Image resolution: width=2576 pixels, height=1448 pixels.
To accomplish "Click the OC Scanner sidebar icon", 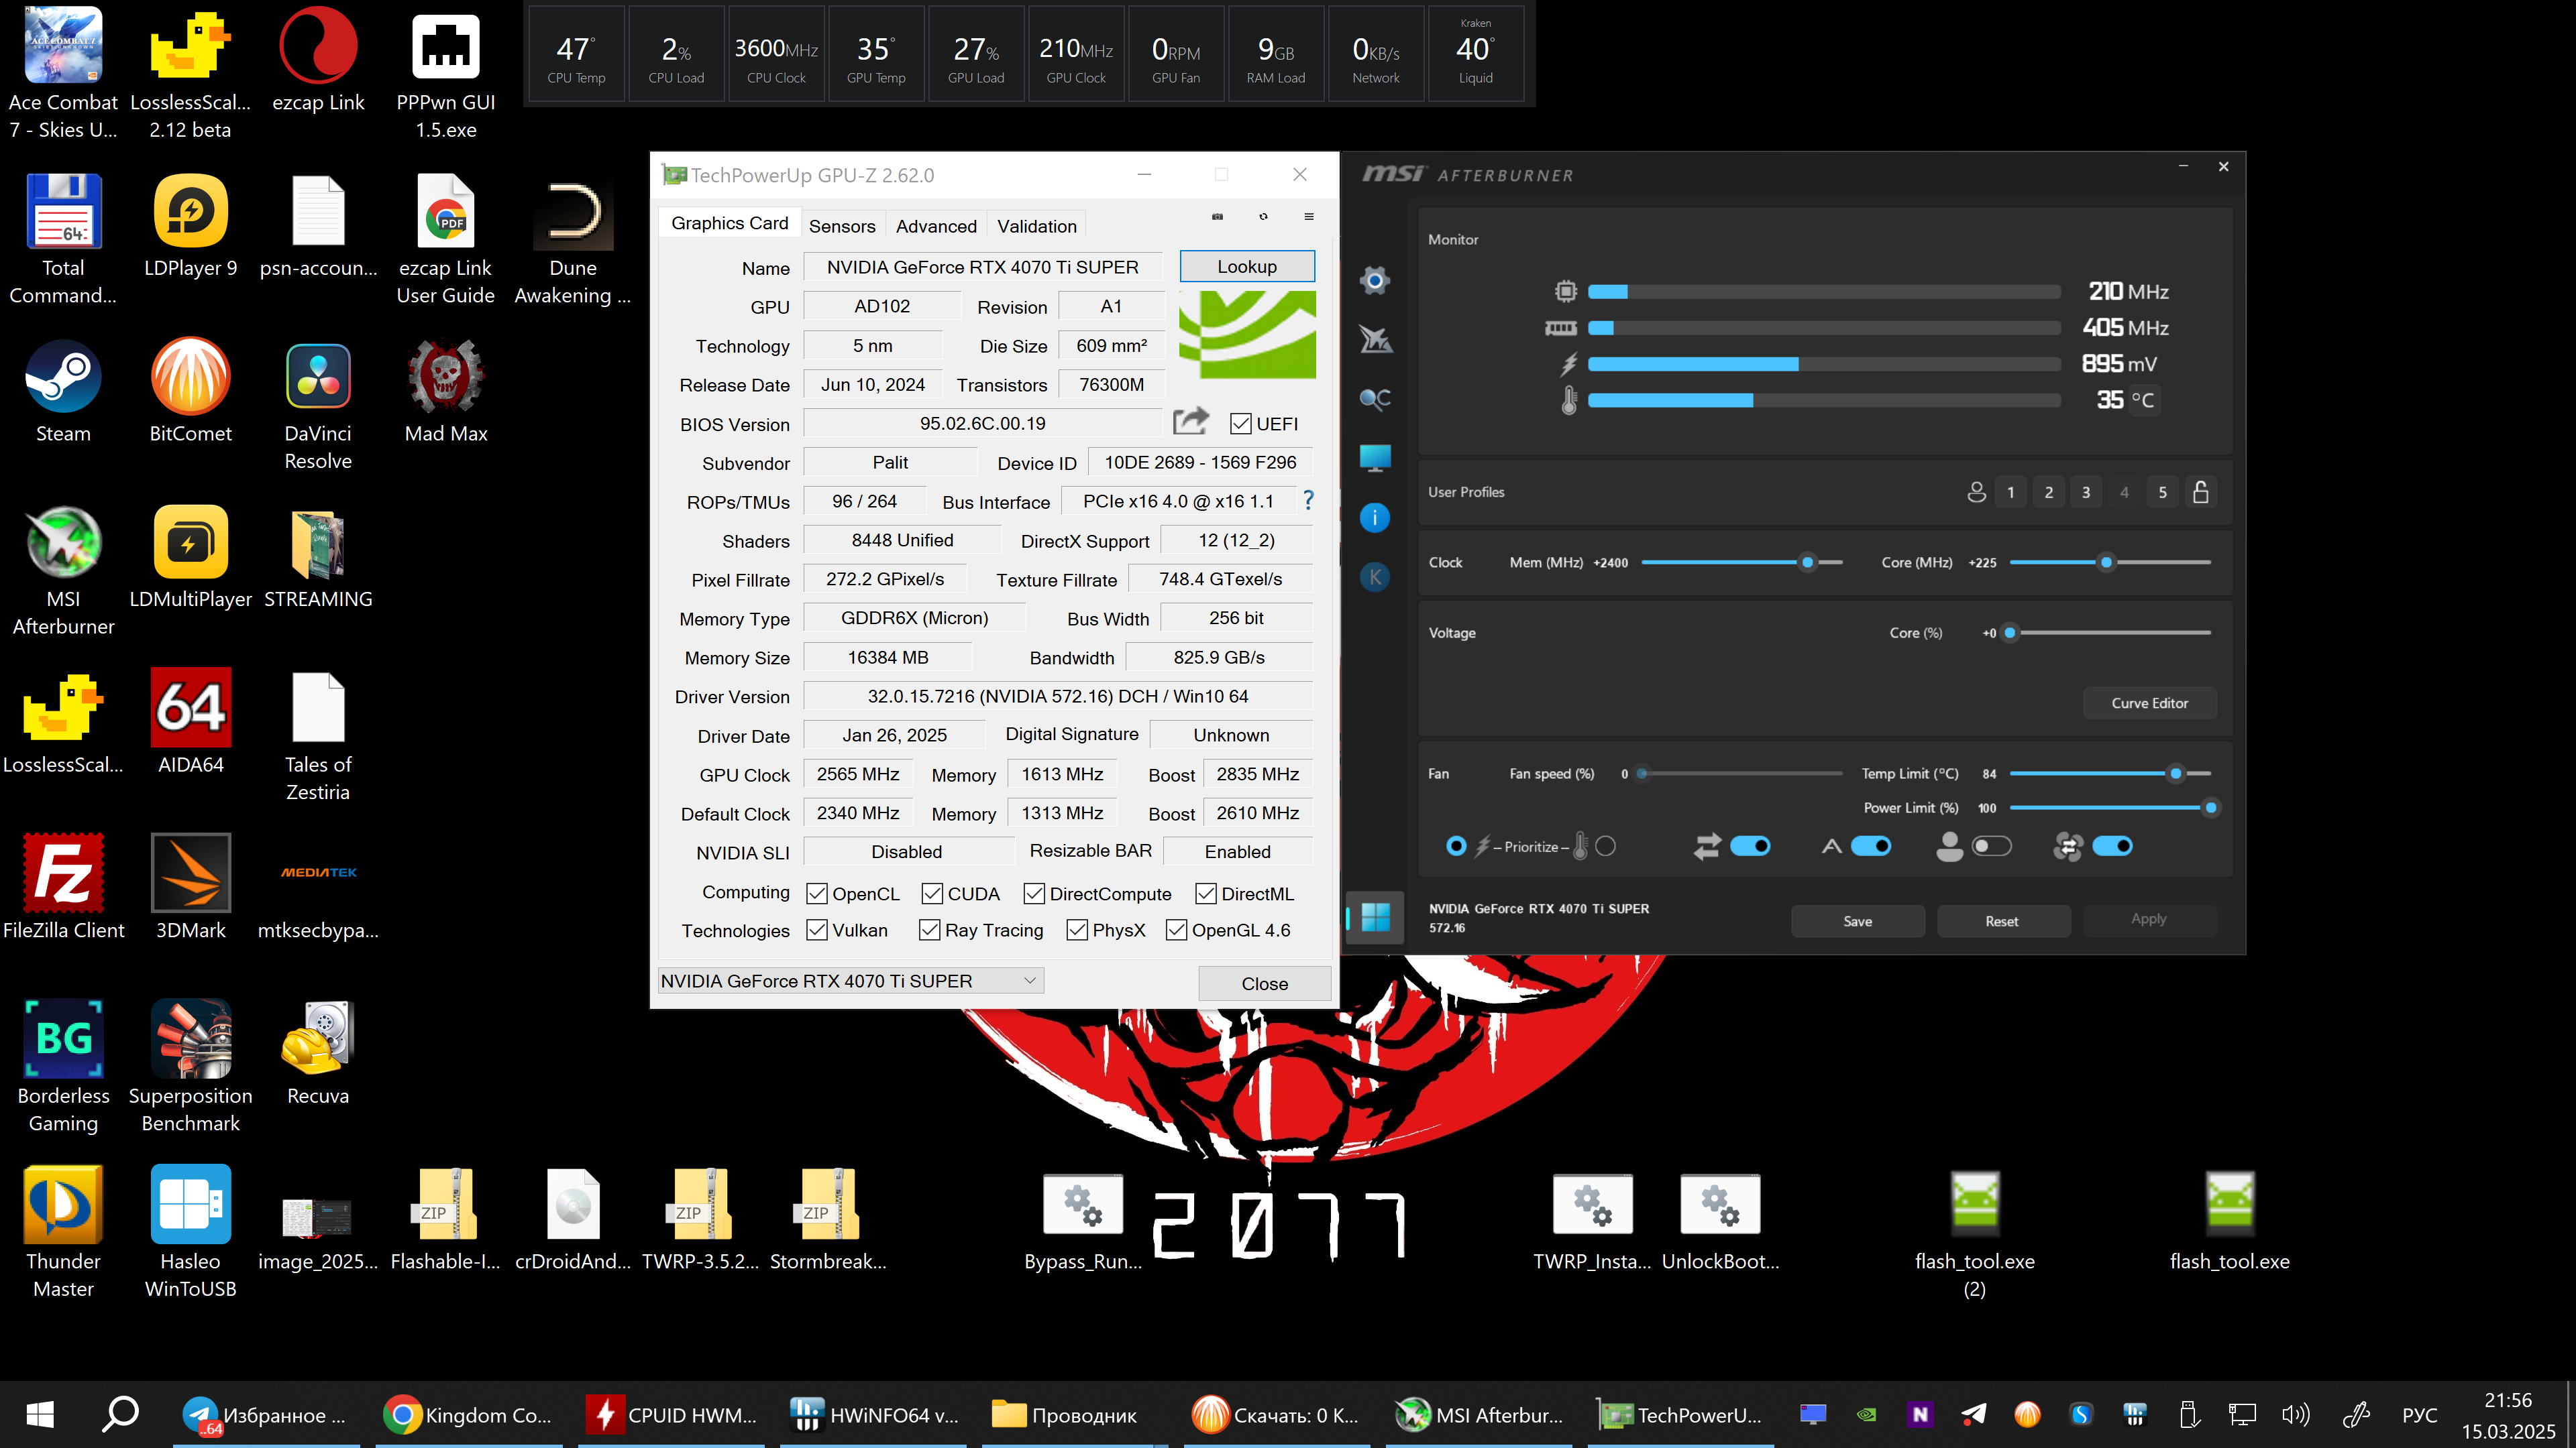I will tap(1375, 399).
